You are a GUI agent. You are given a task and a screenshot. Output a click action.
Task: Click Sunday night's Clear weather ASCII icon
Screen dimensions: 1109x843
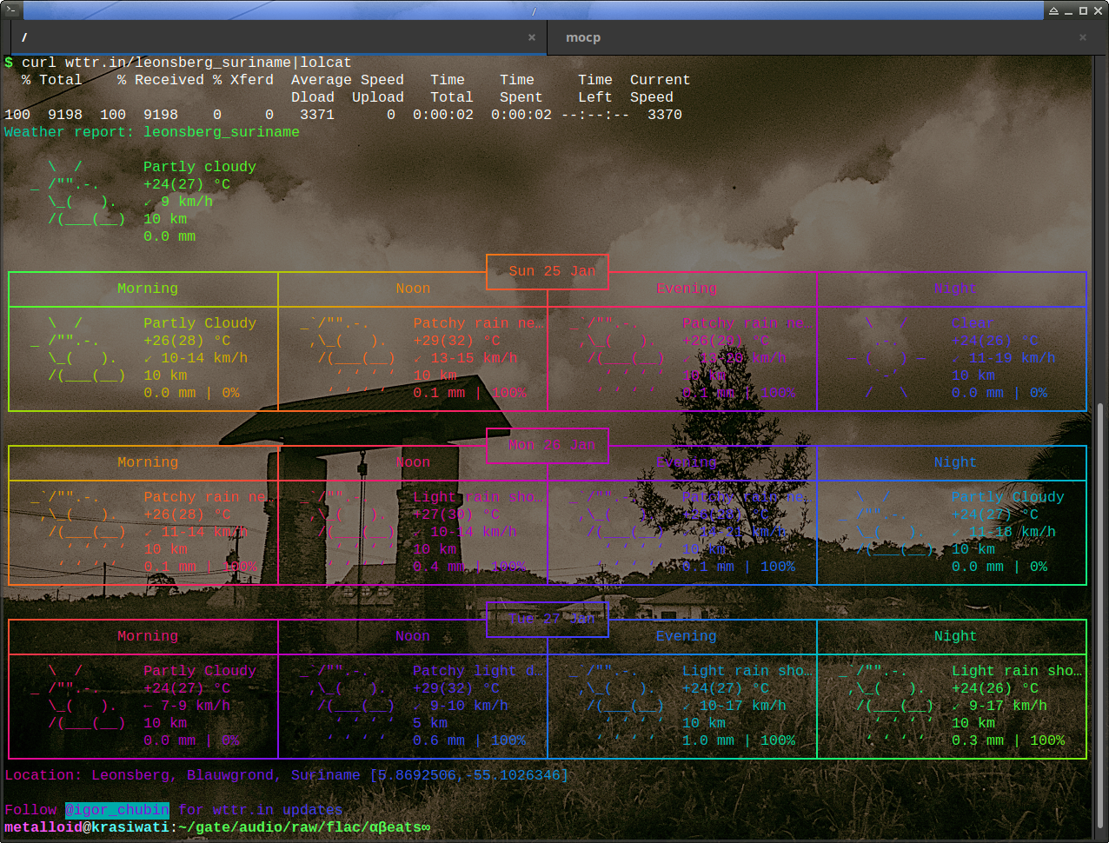point(887,358)
